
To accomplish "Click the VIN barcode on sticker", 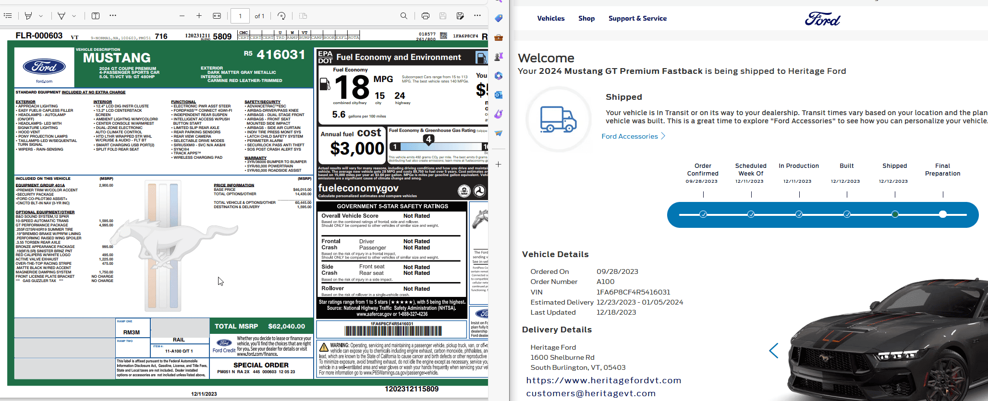I will (x=393, y=330).
